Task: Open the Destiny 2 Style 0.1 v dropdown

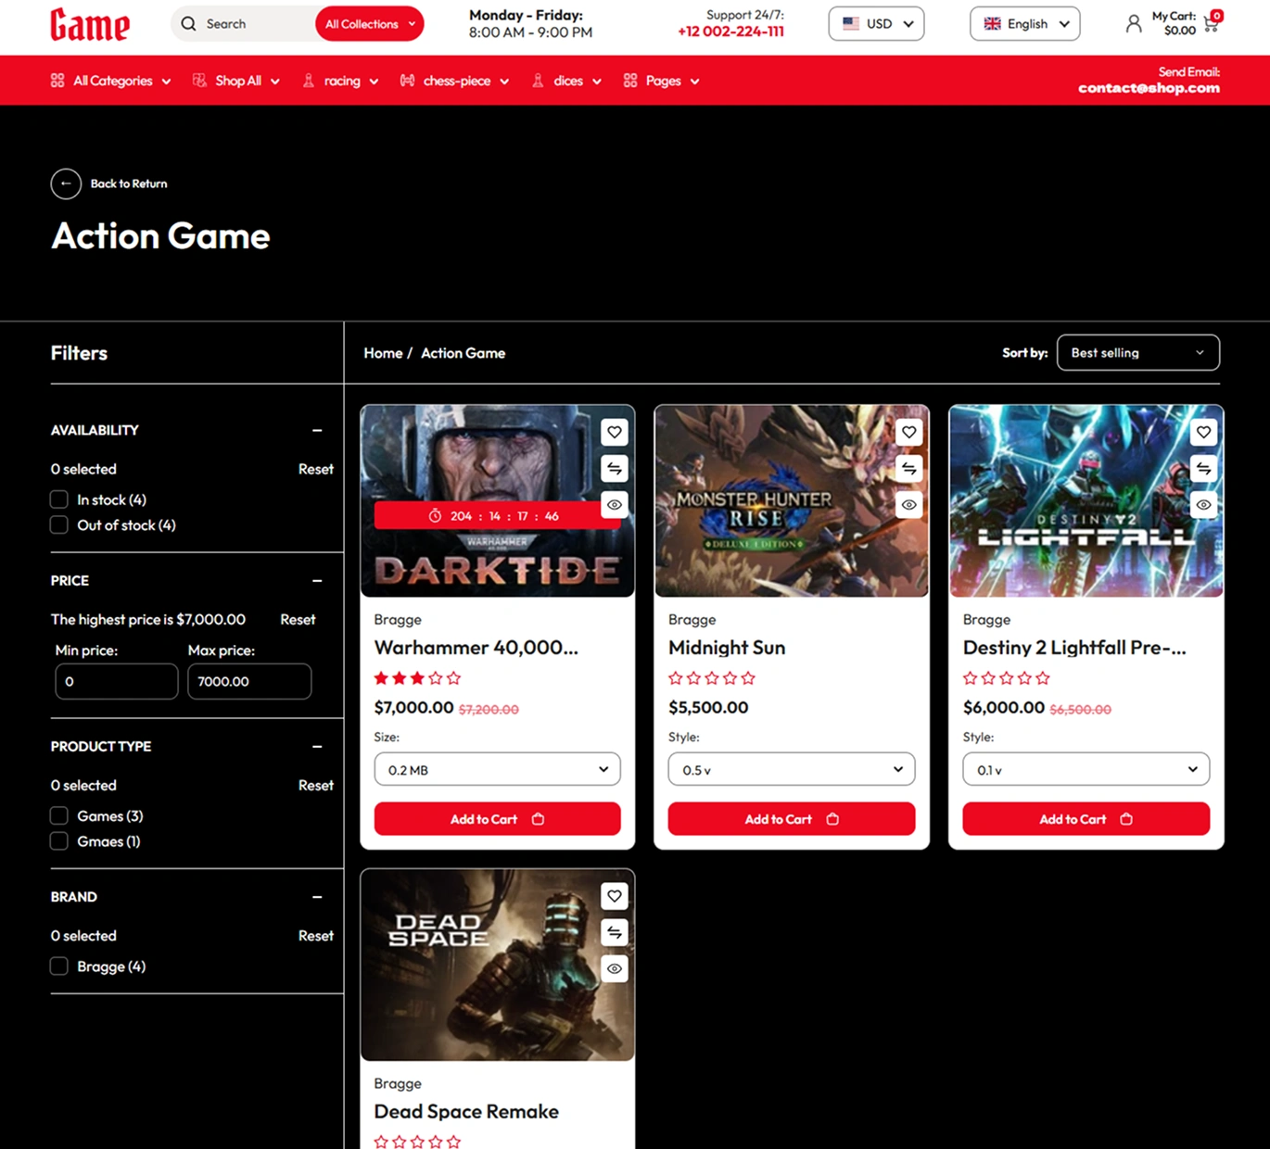Action: tap(1086, 770)
